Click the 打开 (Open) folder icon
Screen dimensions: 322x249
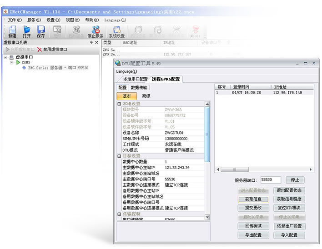[x=27, y=30]
